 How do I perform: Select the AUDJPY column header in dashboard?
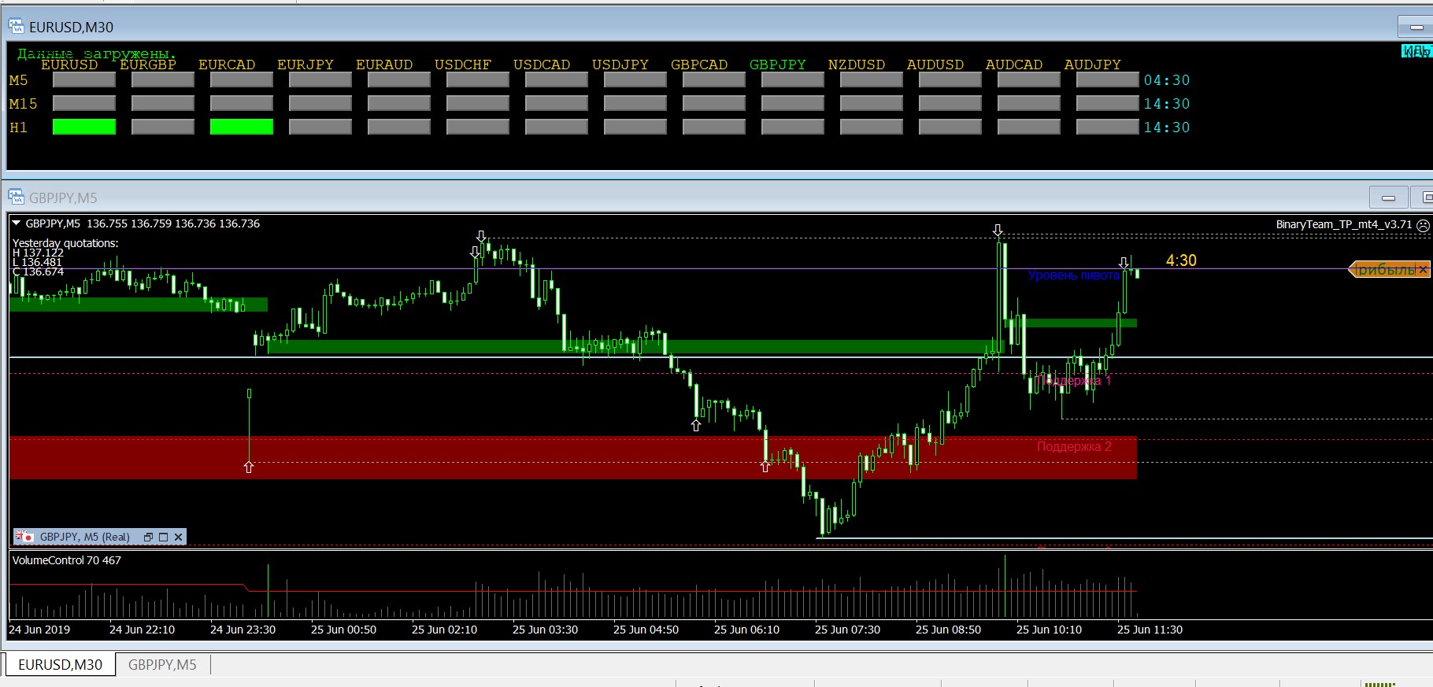coord(1093,65)
